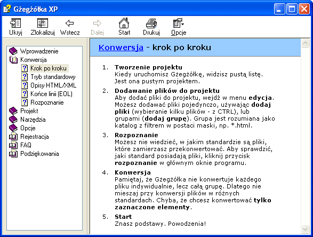This screenshot has height=237, width=313.
Task: Click the FAQ page icon
Action: coord(13,145)
